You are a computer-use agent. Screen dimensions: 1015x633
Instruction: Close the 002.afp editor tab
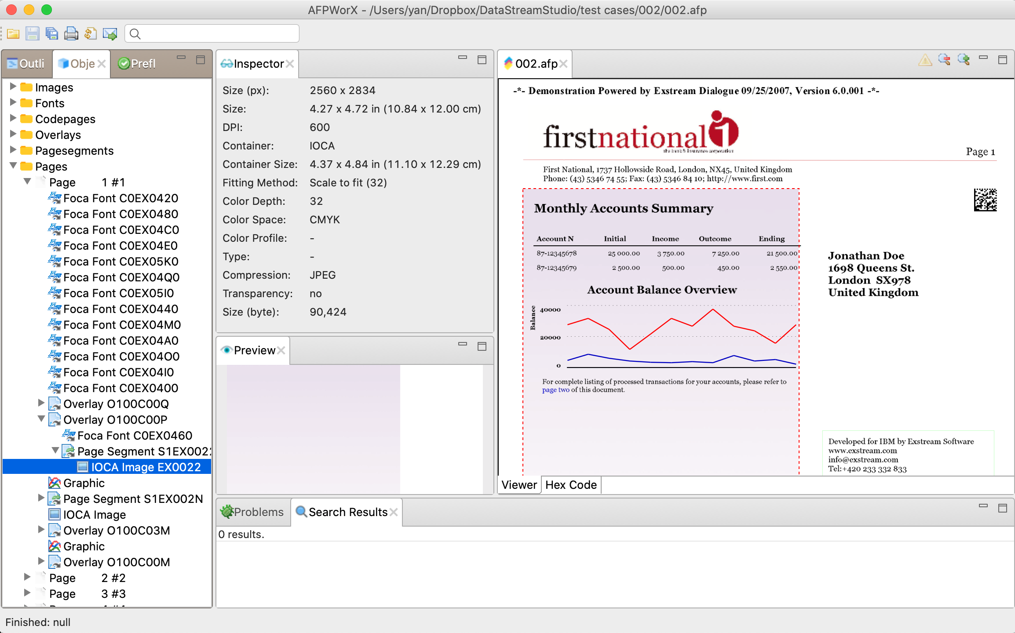click(563, 64)
